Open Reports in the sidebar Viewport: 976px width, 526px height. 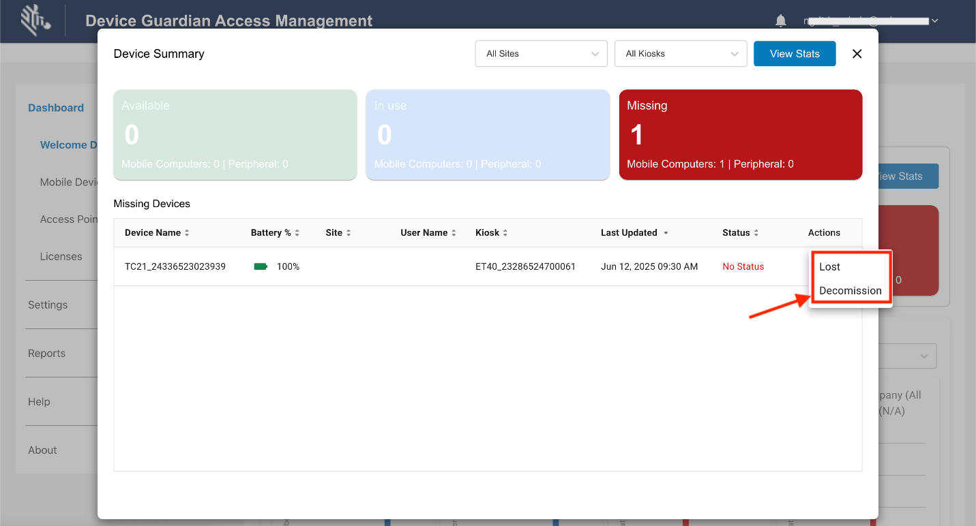coord(46,353)
